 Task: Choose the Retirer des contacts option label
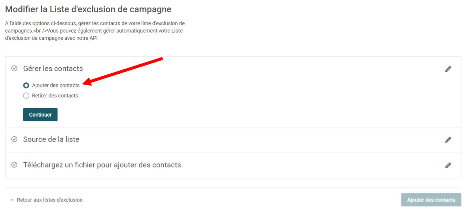55,96
